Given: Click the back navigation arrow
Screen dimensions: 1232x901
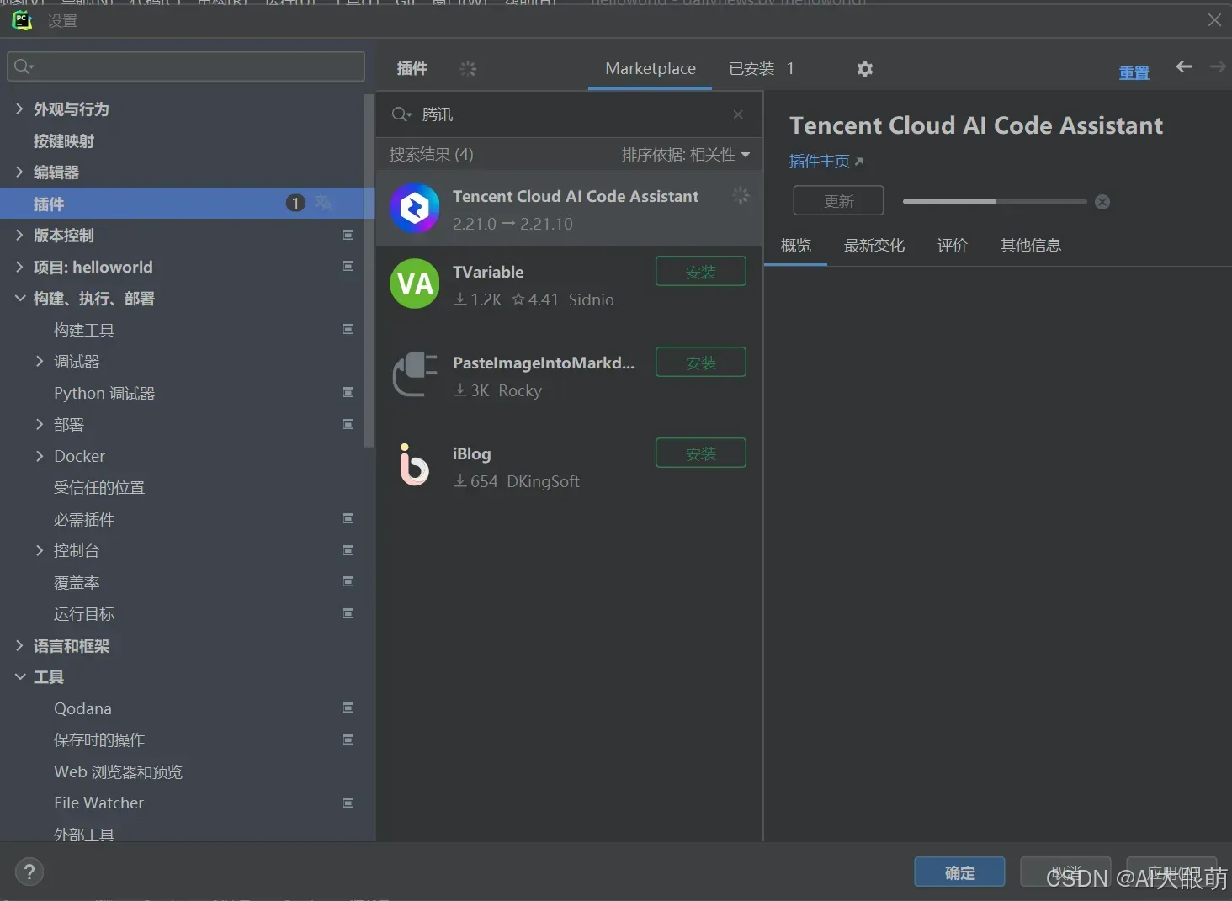Looking at the screenshot, I should 1184,66.
